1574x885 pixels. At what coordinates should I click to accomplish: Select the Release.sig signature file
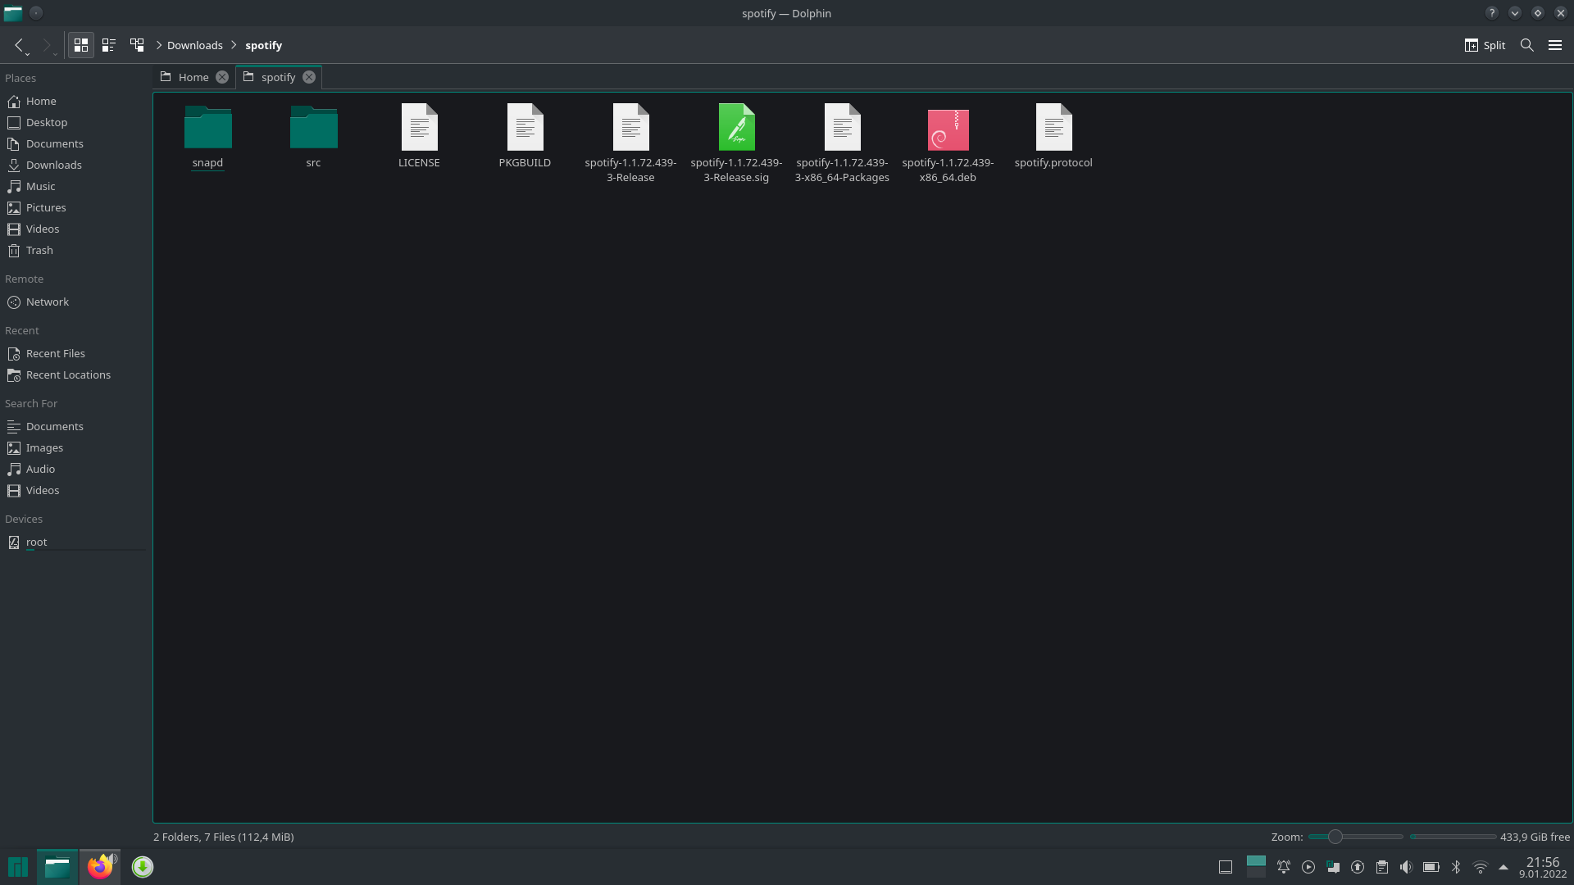tap(736, 143)
